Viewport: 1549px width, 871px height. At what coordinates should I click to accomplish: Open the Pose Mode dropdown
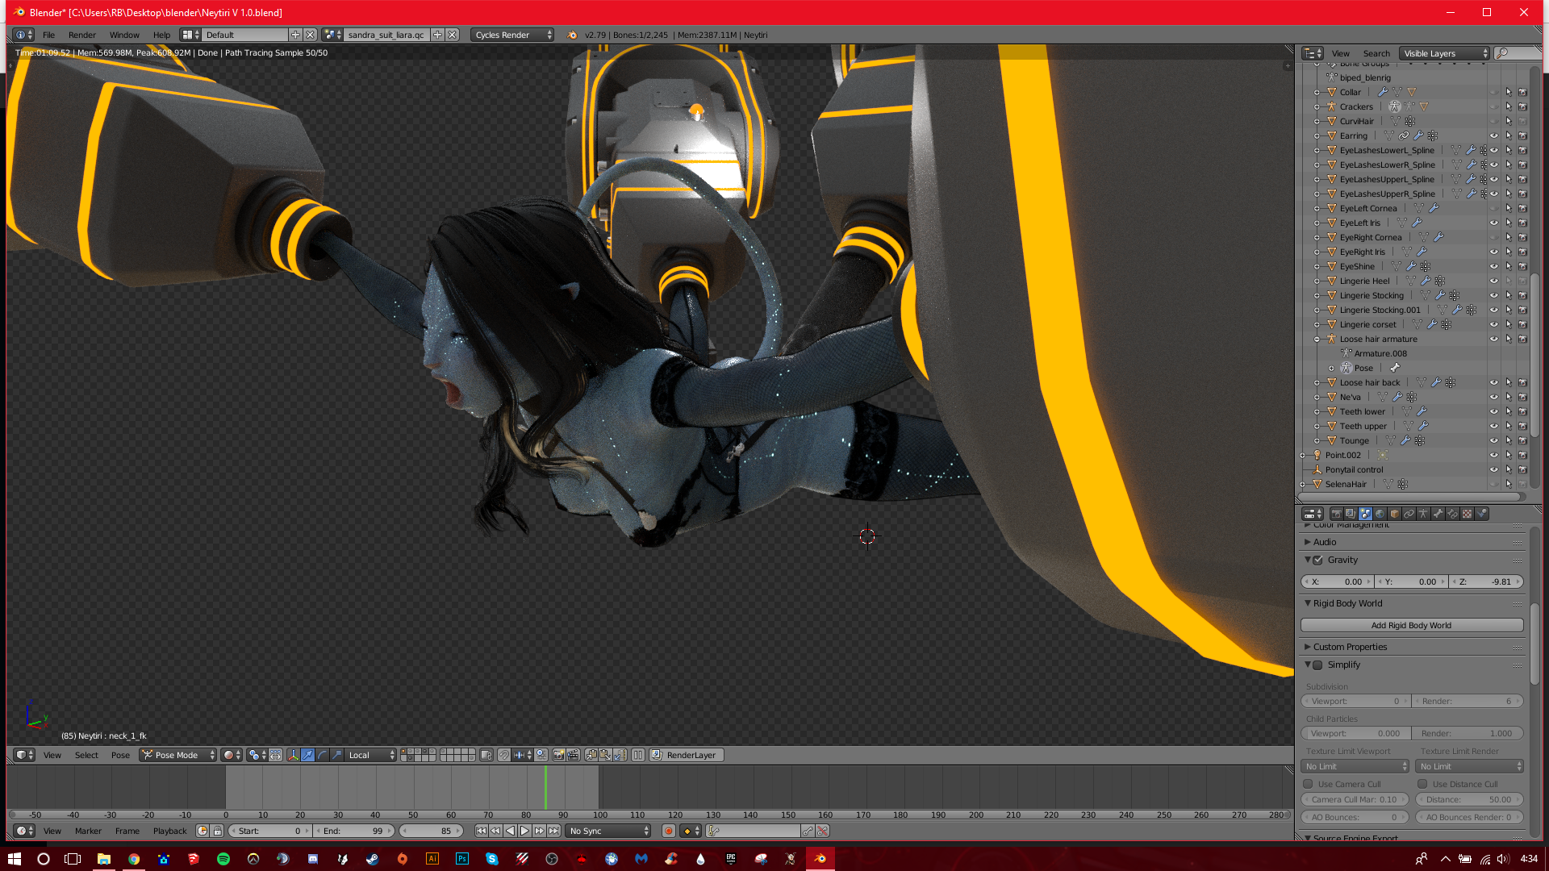tap(178, 755)
